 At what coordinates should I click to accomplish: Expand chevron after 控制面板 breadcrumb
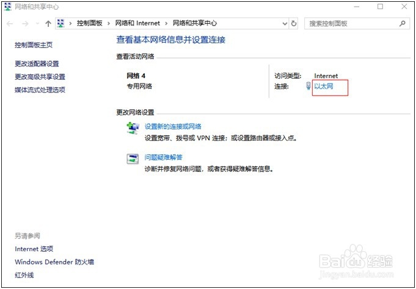point(109,24)
